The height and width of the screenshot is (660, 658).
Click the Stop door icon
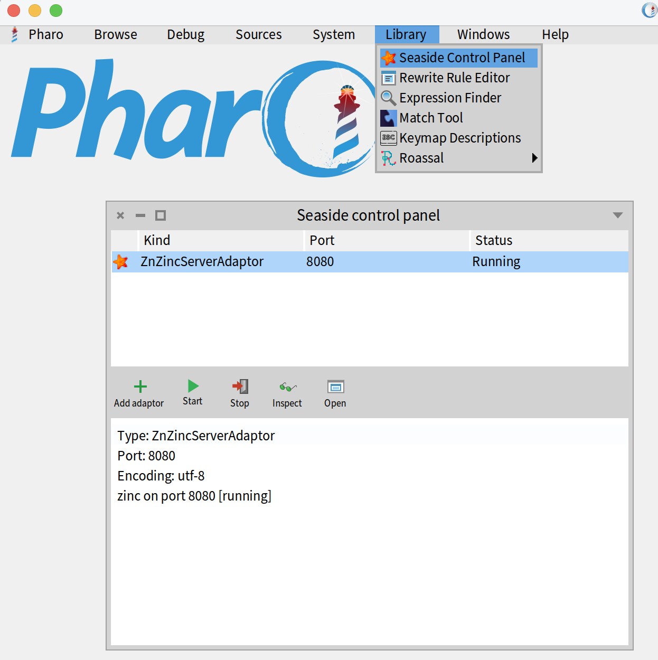[240, 386]
